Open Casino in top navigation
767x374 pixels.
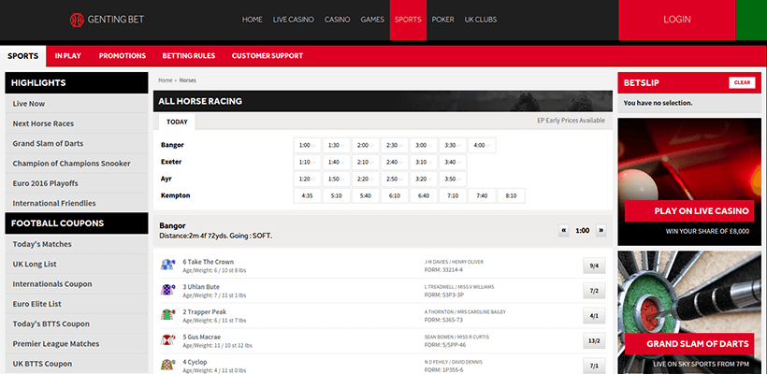tap(337, 20)
